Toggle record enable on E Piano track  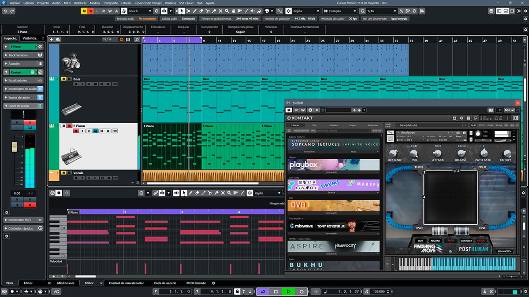(76, 131)
